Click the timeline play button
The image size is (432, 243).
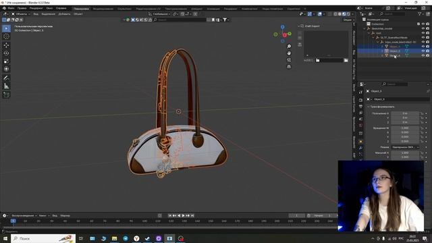(184, 216)
